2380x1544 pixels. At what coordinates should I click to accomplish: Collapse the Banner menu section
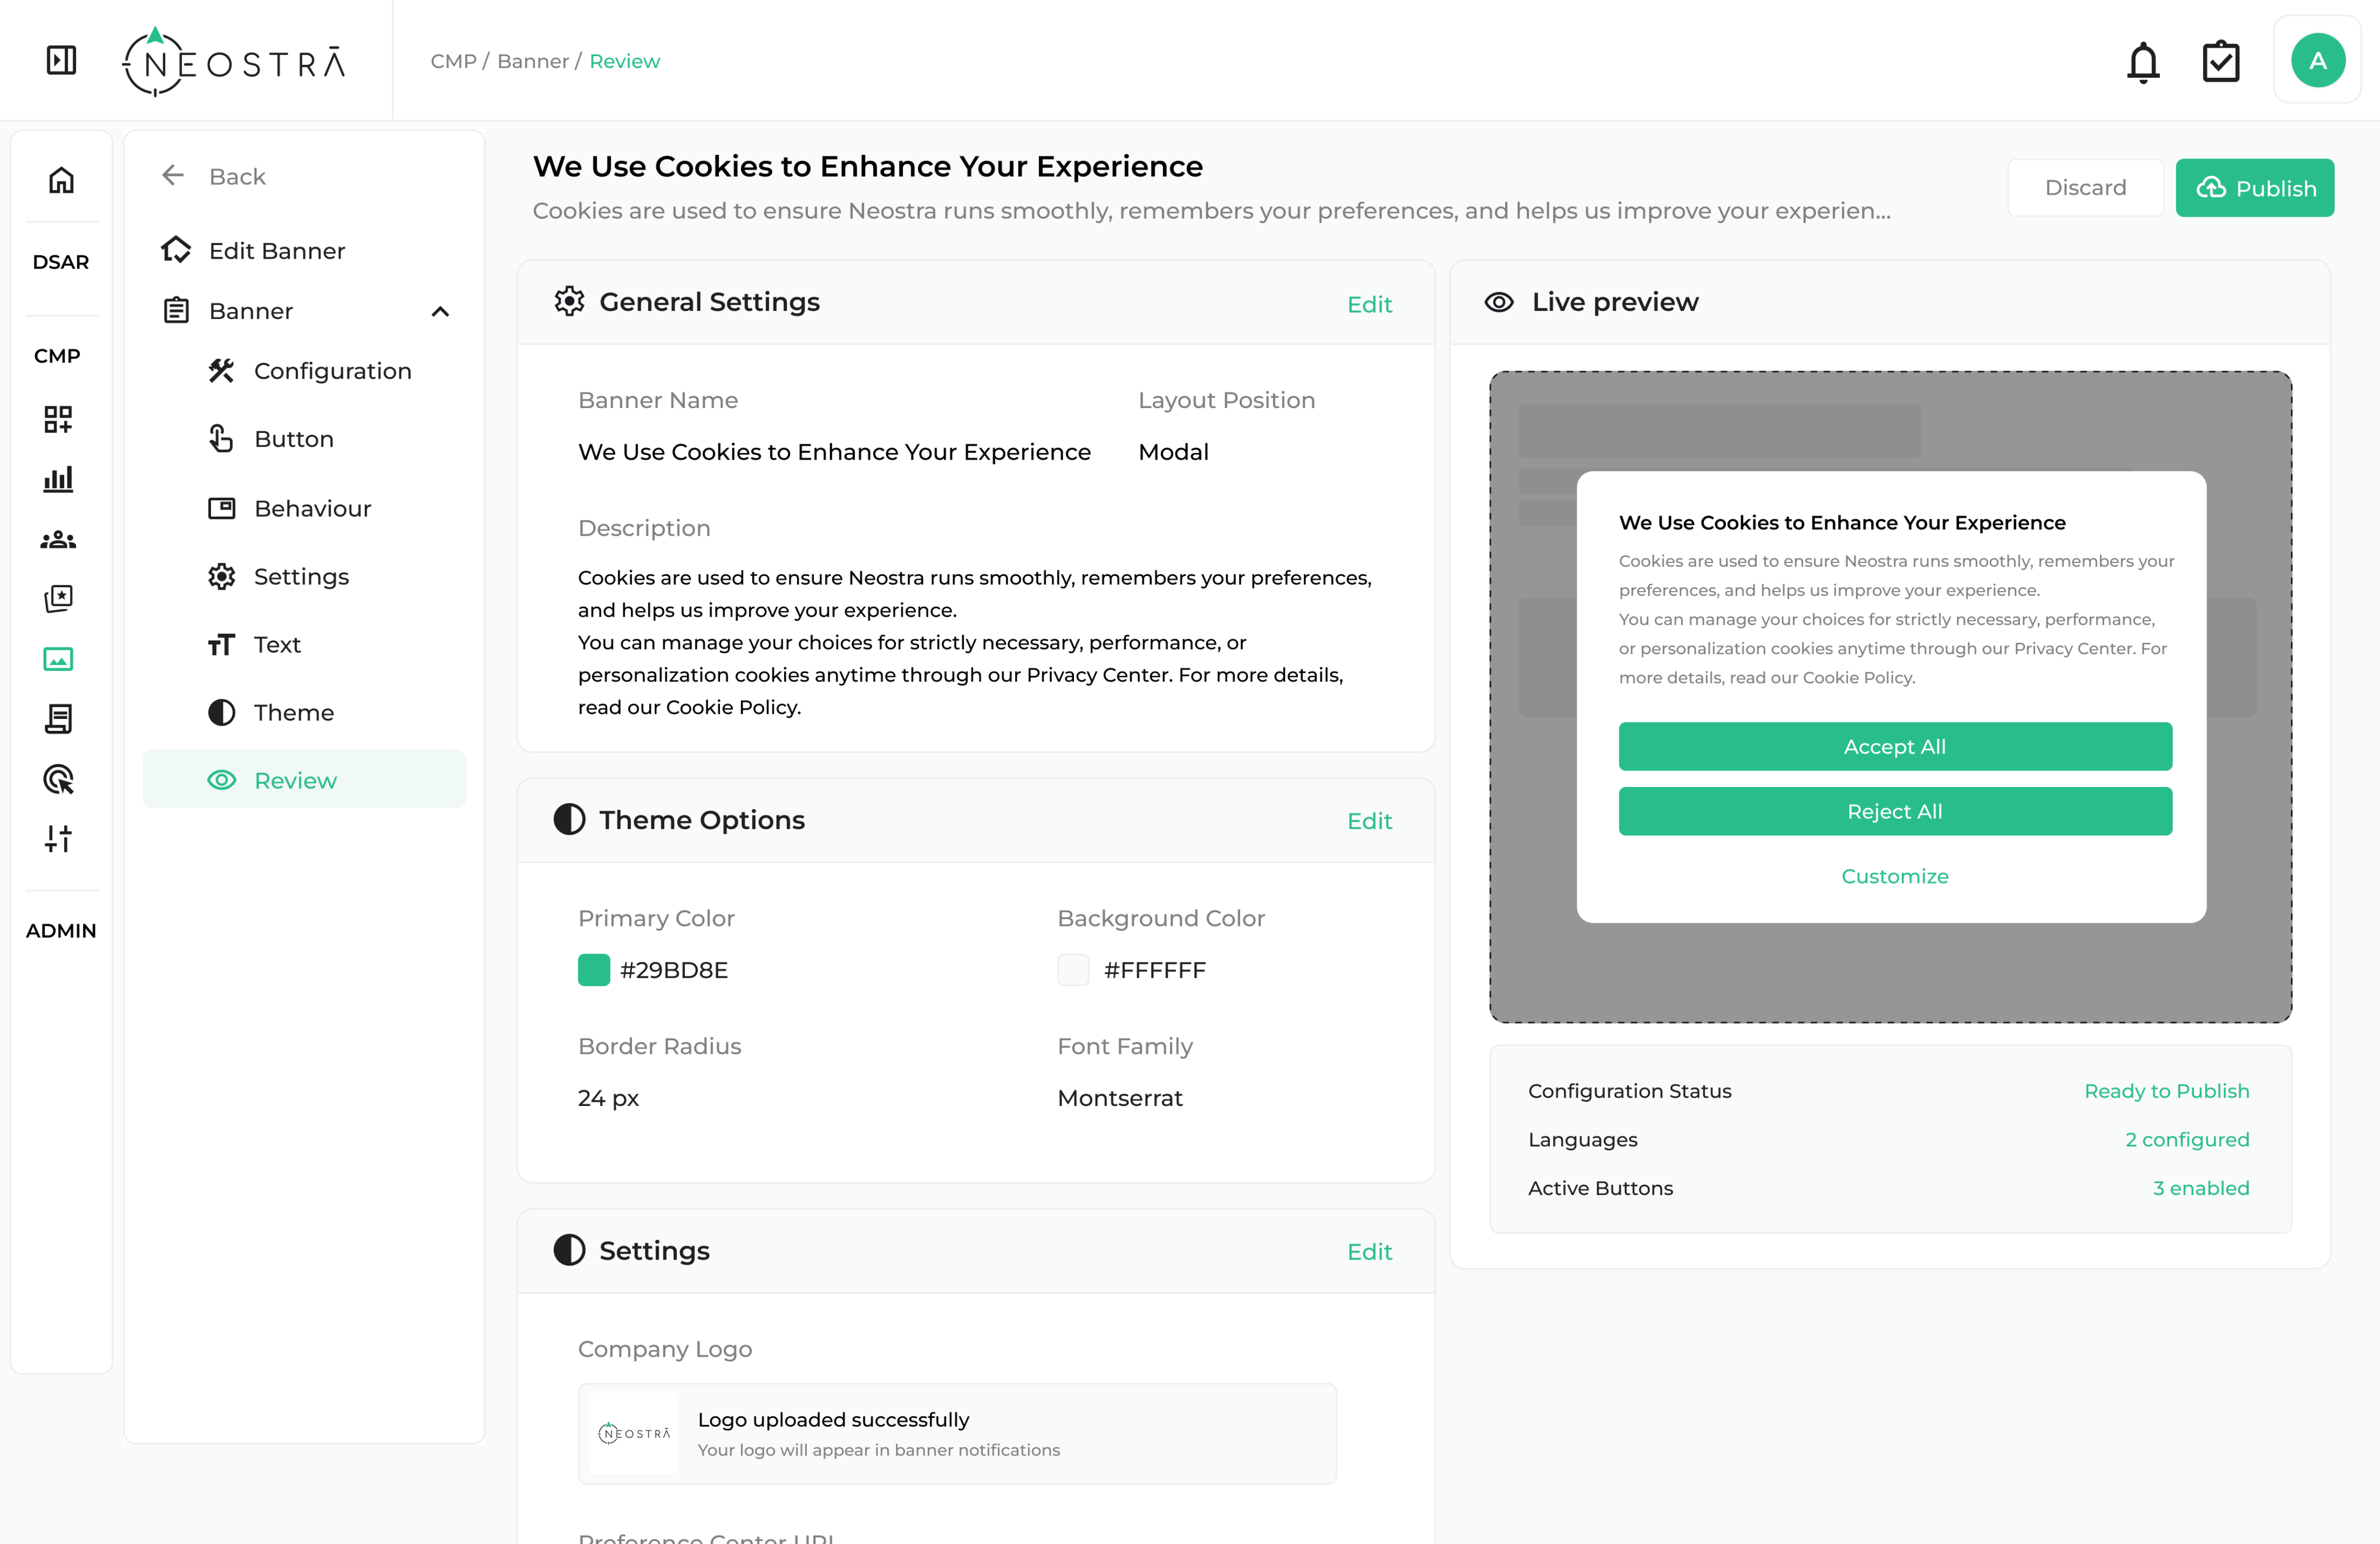tap(440, 311)
